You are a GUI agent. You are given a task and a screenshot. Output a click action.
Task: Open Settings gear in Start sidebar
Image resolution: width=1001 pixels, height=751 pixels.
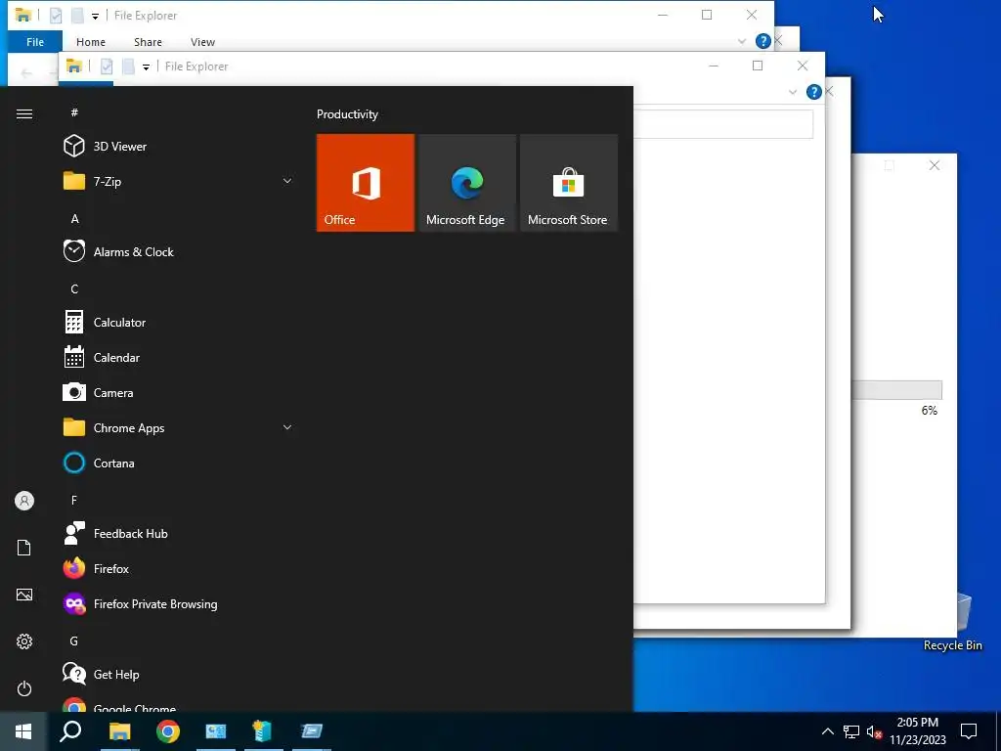(24, 641)
